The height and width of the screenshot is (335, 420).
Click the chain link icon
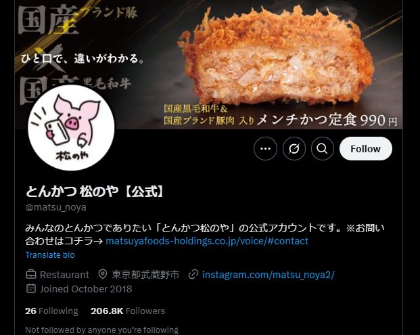(x=193, y=275)
